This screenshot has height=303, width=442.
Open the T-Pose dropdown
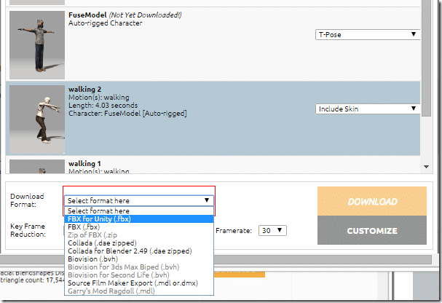(x=367, y=34)
